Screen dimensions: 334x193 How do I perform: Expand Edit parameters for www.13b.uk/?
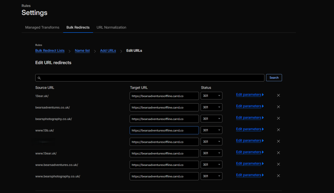pyautogui.click(x=250, y=129)
